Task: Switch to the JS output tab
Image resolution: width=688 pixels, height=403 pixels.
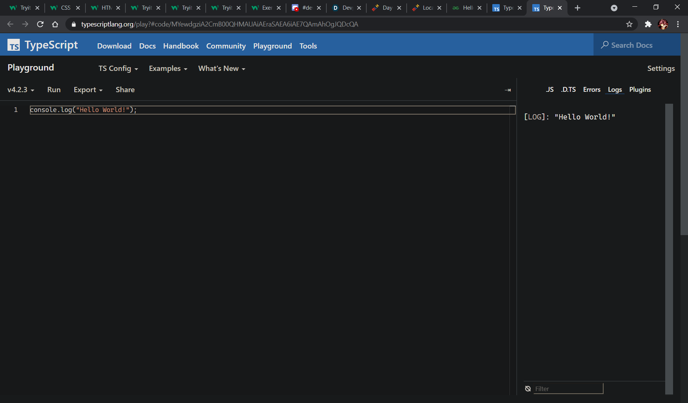Action: (x=550, y=90)
